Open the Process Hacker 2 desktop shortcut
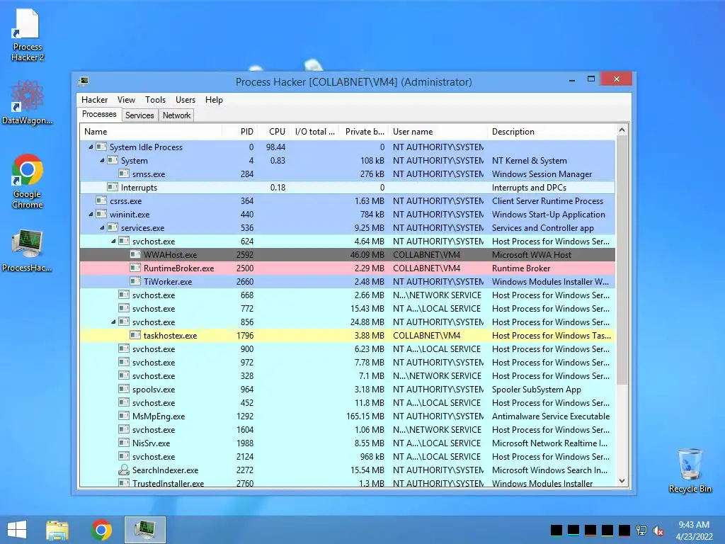Image resolution: width=725 pixels, height=544 pixels. tap(28, 36)
